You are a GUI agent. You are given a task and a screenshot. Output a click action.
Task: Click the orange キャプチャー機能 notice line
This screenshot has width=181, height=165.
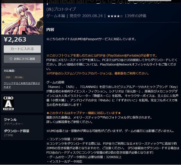(84, 113)
